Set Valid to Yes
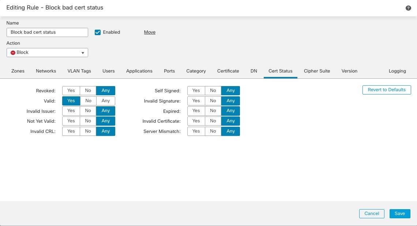 click(71, 101)
